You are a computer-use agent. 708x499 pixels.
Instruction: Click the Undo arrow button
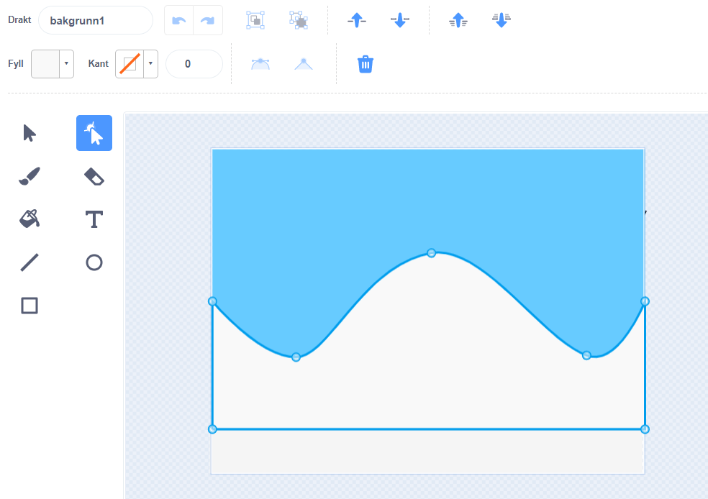tap(179, 21)
